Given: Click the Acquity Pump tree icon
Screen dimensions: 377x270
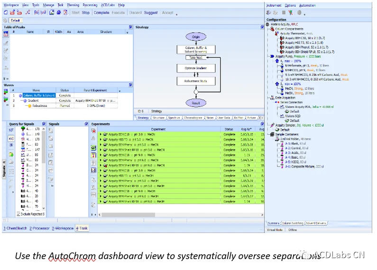Looking at the screenshot, I should click(x=272, y=56).
